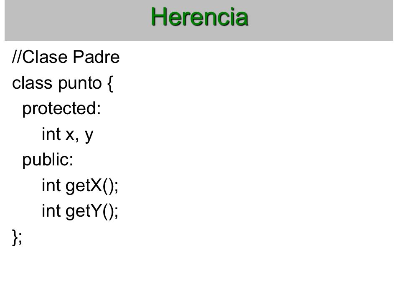
Task: Click the punto class name
Action: coord(80,84)
